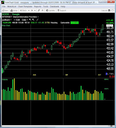Click the layout grid icon next to Layout

point(109,11)
